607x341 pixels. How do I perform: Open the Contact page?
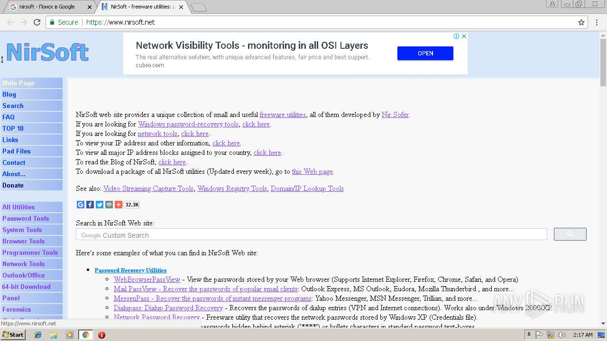(x=32, y=162)
